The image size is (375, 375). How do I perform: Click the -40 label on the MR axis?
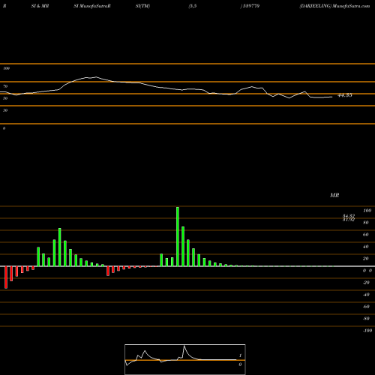[366, 295]
